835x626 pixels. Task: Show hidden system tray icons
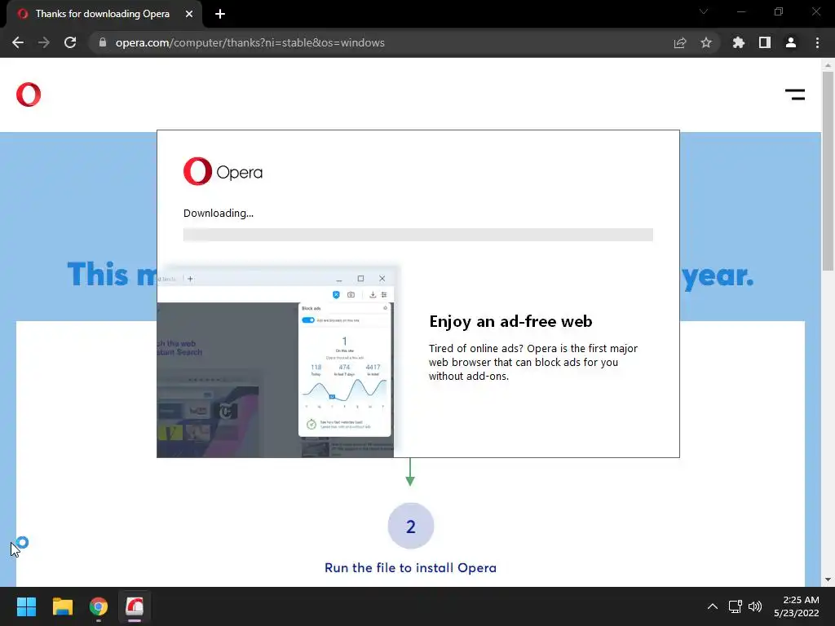click(712, 606)
